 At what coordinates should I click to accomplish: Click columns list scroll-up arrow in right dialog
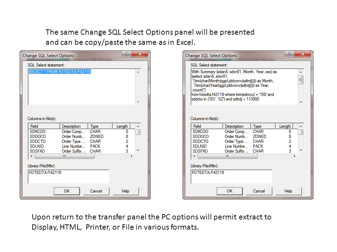(301, 126)
